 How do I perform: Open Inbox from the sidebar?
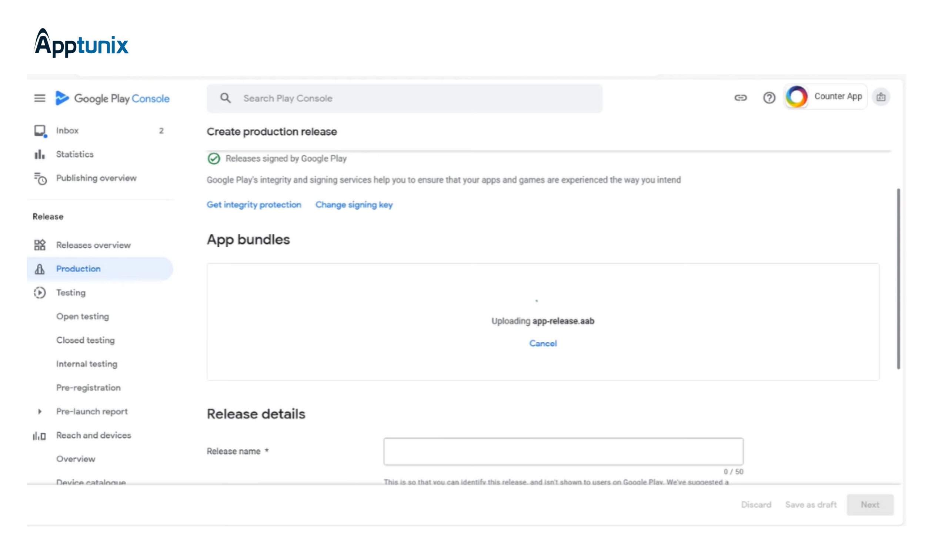67,131
